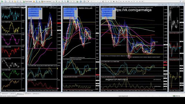This screenshot has width=185, height=104.
Task: Open a new chart via toolbar icon
Action: 2,1
